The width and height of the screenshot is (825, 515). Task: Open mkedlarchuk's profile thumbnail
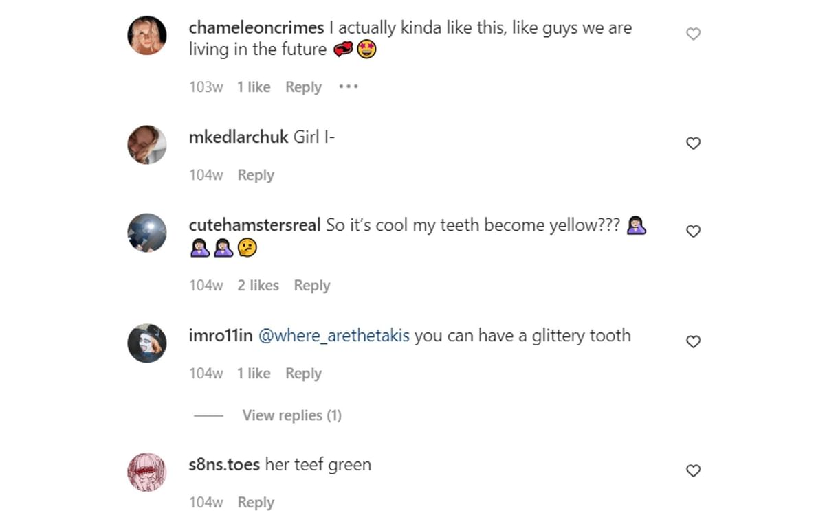click(146, 145)
